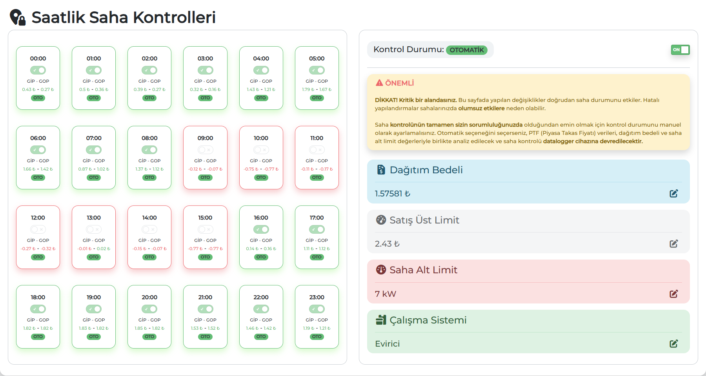Switch off the Kontrol Durumu ON toggle
Screen dimensions: 706x376
(680, 50)
